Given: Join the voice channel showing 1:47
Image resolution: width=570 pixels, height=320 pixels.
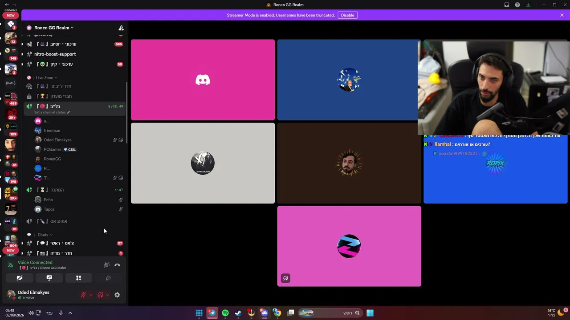Looking at the screenshot, I should 74,190.
